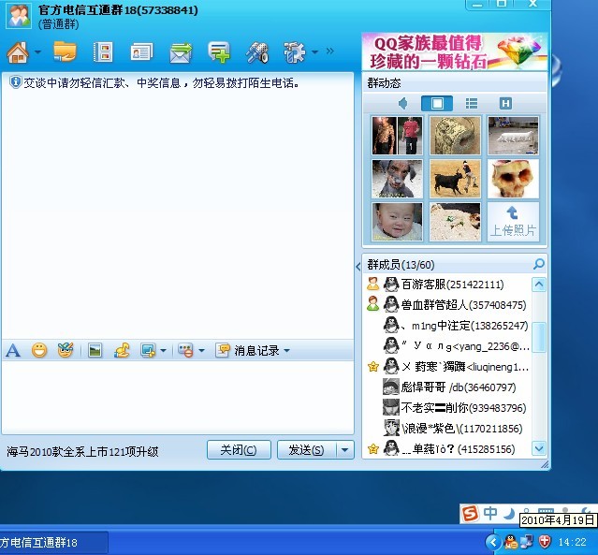Switch group activity to list view
Screen dimensions: 598x555
point(472,103)
